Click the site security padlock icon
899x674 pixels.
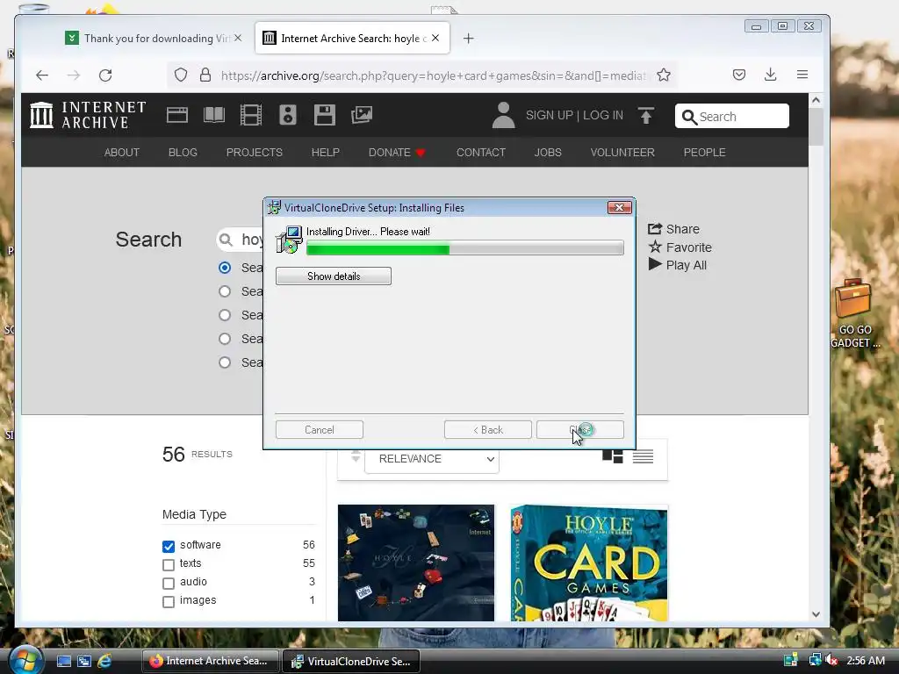(x=205, y=75)
